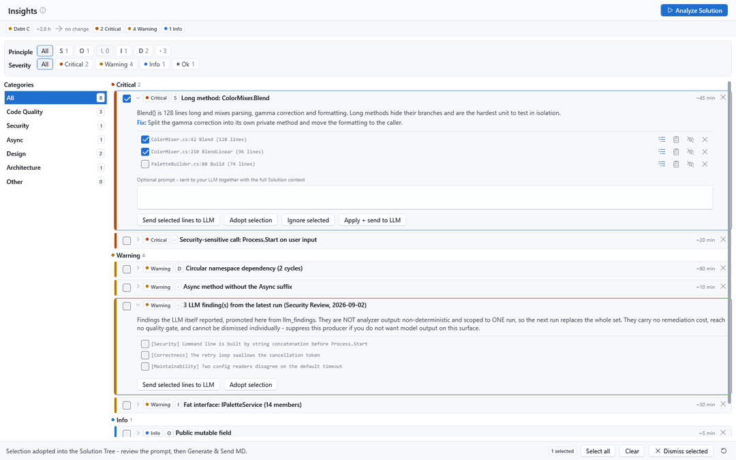Check the [Maintainability] config readers finding checkbox
Viewport: 736px width, 460px height.
(x=145, y=367)
